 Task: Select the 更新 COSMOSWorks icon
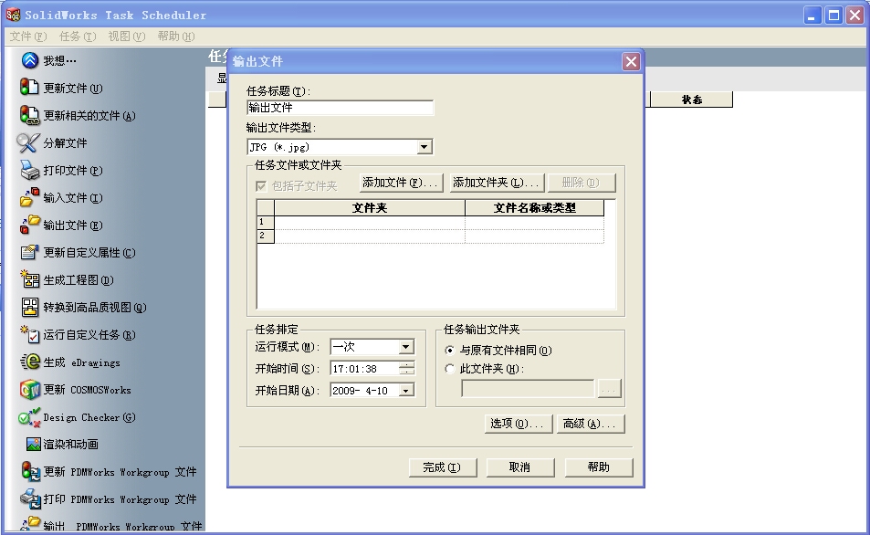point(30,390)
